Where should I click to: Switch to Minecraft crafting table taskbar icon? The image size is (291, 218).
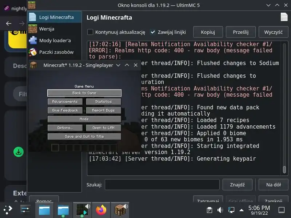(x=120, y=210)
